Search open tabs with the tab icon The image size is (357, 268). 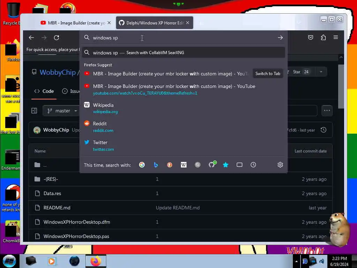click(x=240, y=165)
